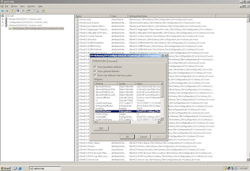Screen dimensions: 250x171
Task: Expand the Configuration [Win2k3-DC.Contoso.com] node
Action: pos(3,22)
